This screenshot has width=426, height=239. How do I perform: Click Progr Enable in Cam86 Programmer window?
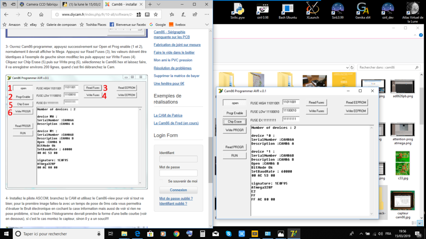[x=234, y=113]
